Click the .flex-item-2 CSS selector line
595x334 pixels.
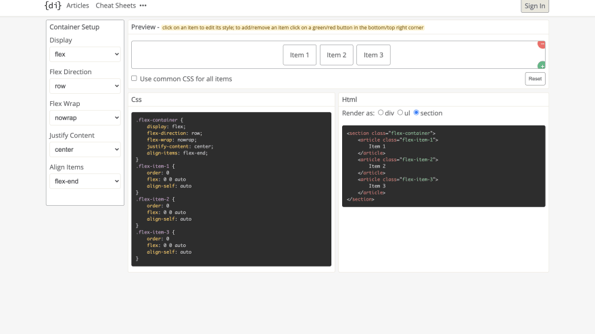(x=156, y=199)
